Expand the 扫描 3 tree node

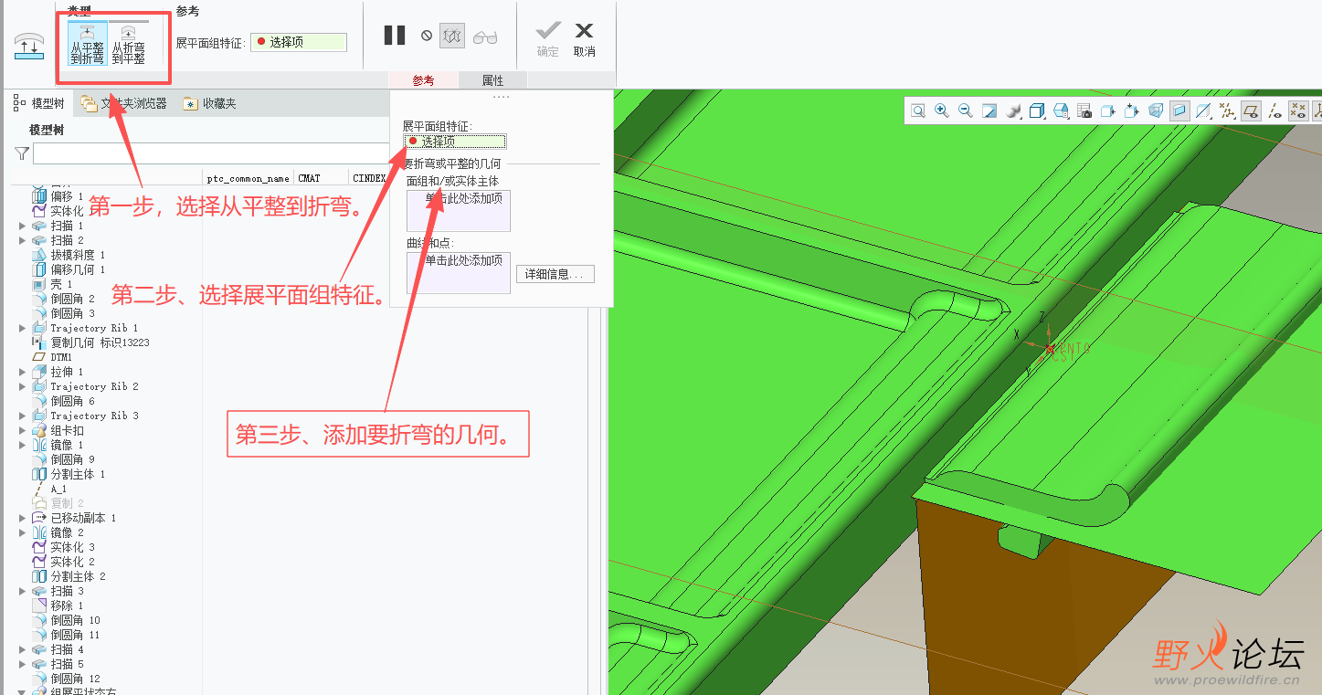click(x=23, y=591)
